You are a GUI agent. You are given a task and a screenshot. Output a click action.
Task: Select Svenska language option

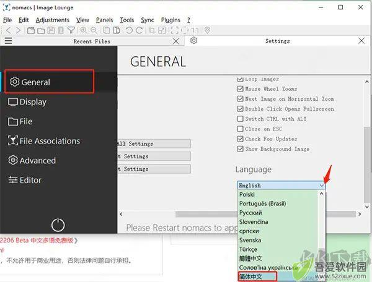point(278,240)
